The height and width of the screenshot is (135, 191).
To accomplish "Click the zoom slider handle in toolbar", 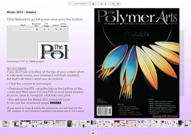I will (73, 4).
